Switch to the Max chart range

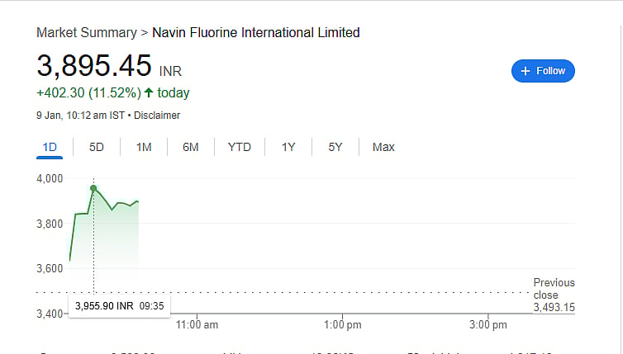pyautogui.click(x=383, y=147)
